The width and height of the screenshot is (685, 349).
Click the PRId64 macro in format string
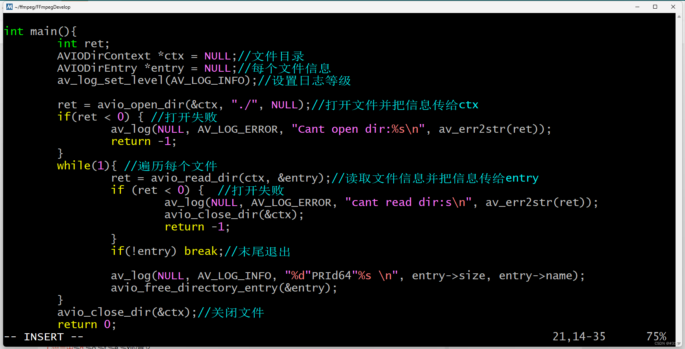click(331, 276)
